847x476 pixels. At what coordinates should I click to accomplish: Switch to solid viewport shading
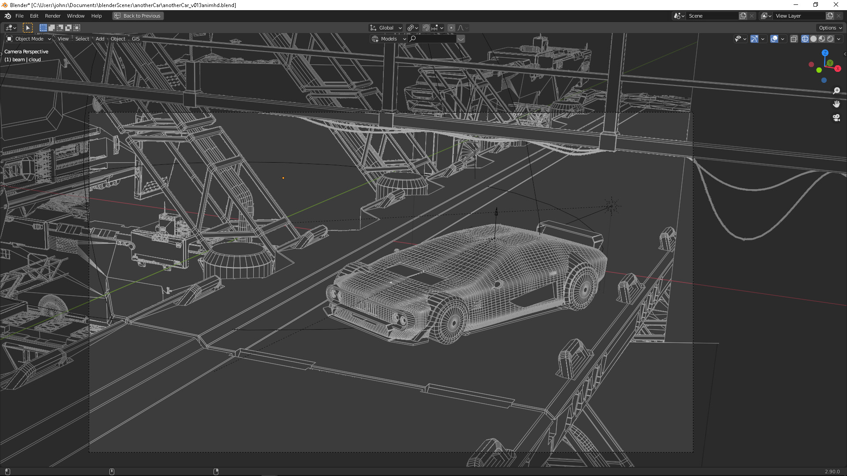click(x=813, y=39)
